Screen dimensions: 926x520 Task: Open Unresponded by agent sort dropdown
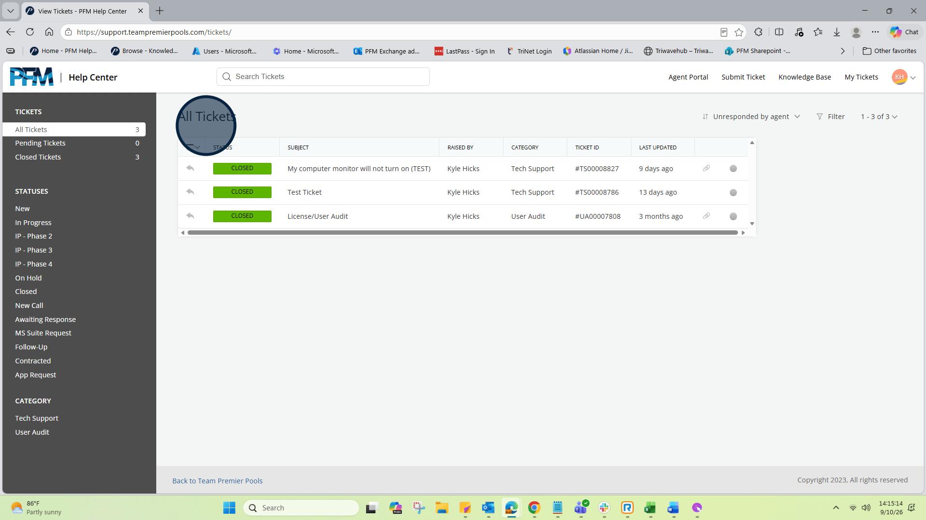pos(751,117)
